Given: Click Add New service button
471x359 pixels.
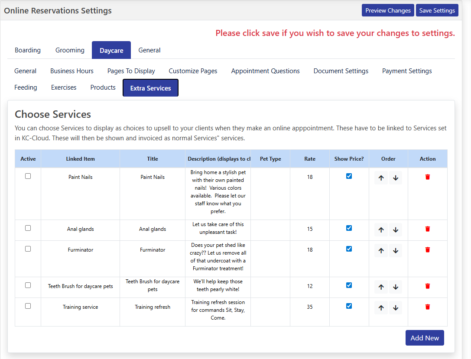Looking at the screenshot, I should 425,338.
